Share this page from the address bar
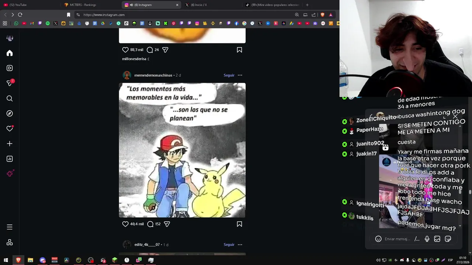The height and width of the screenshot is (265, 472). coord(313,15)
